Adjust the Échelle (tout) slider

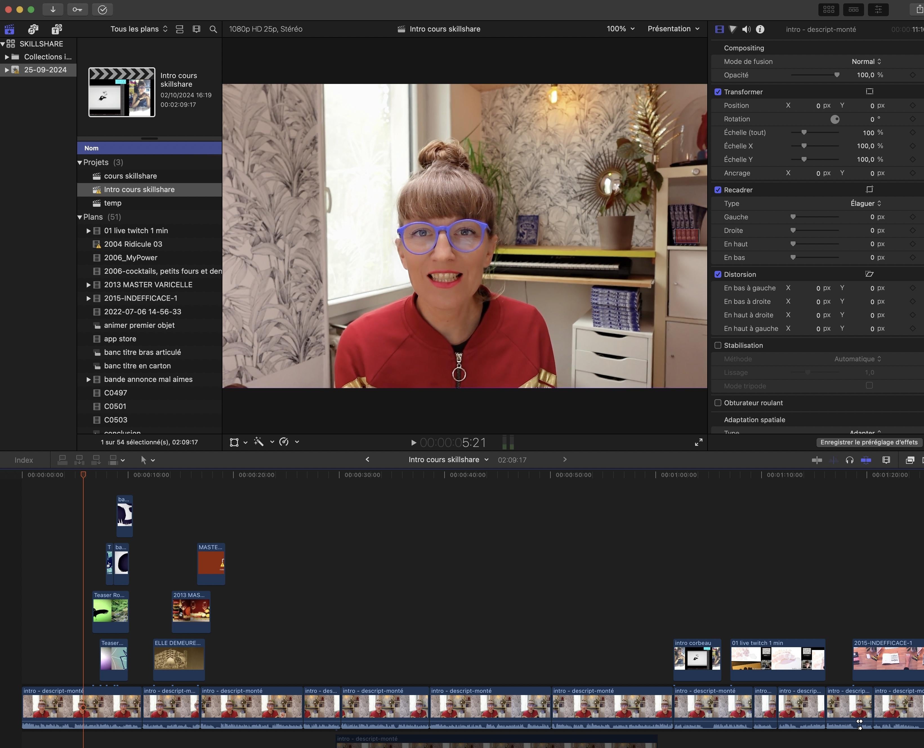(804, 132)
